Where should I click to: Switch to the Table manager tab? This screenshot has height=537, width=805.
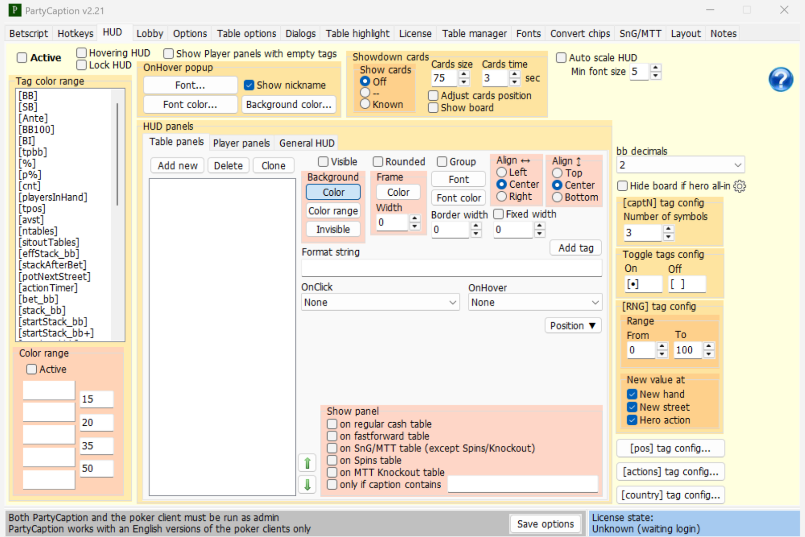pos(474,34)
